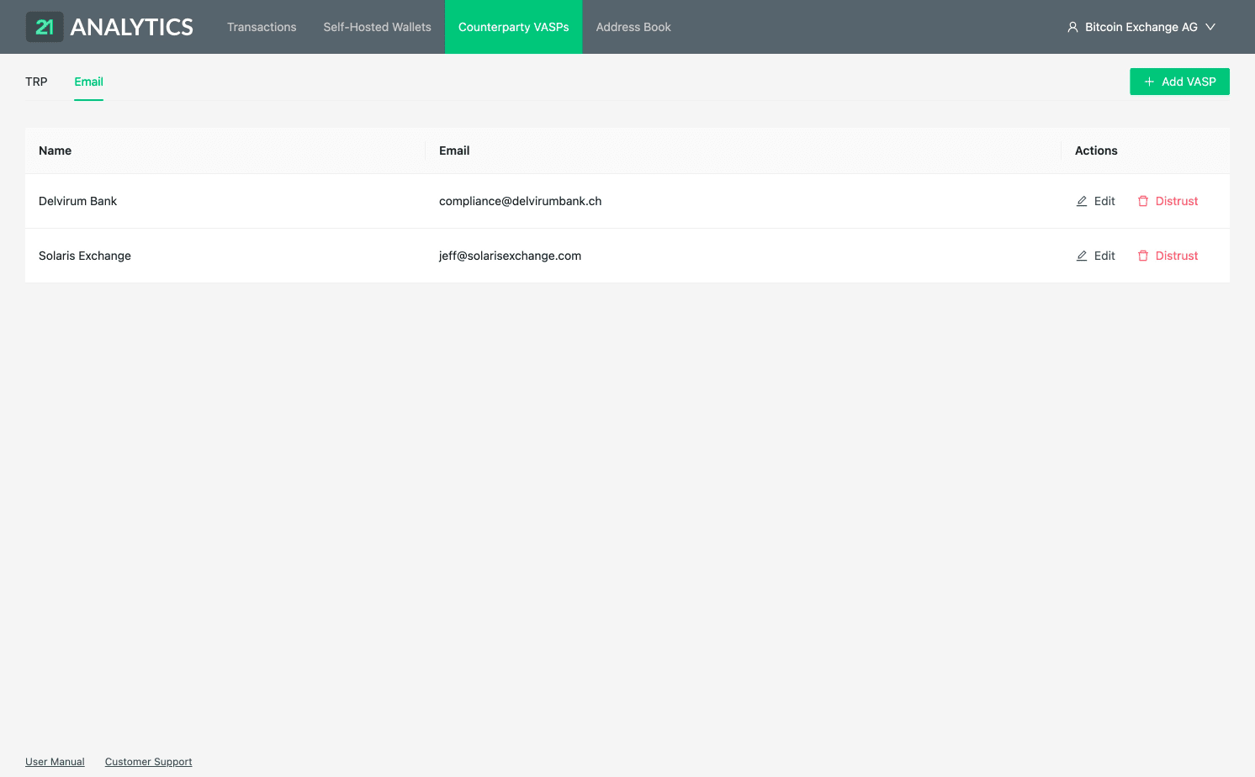
Task: Open the Self-Hosted Wallets page
Action: click(377, 27)
